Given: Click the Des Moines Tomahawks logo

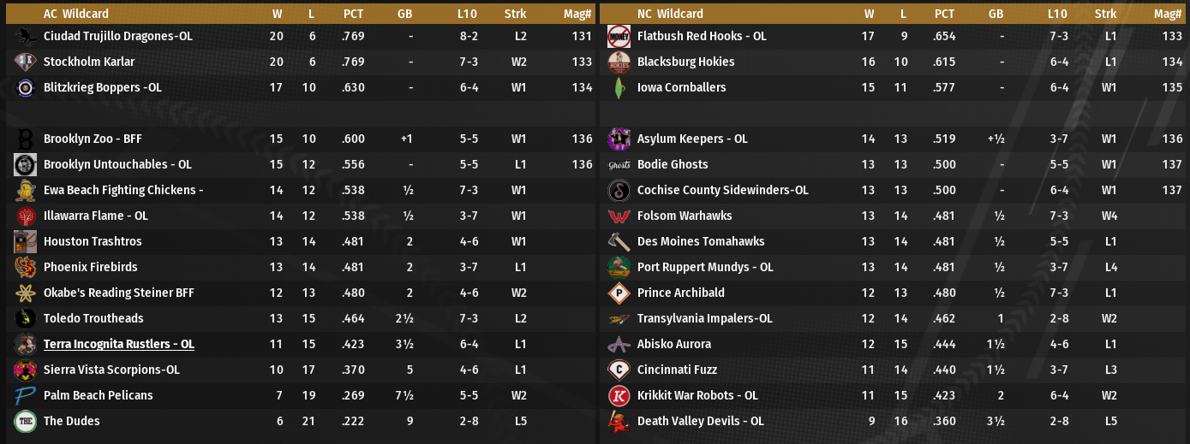Looking at the screenshot, I should [619, 241].
